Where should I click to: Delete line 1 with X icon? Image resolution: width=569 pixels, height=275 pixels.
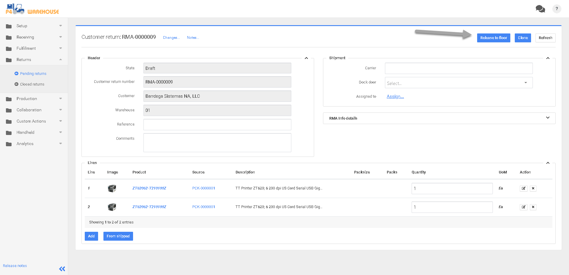coord(533,189)
